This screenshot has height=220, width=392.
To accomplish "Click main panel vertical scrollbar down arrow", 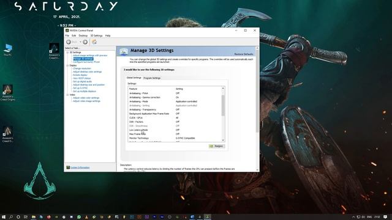I will tap(257, 170).
